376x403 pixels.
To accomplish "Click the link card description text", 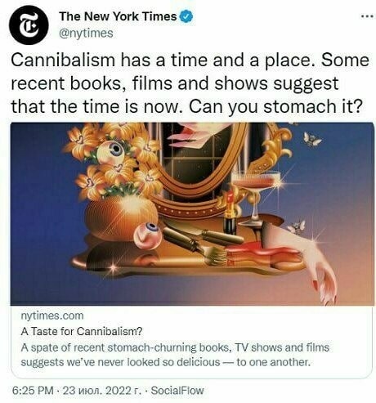I will tap(175, 355).
